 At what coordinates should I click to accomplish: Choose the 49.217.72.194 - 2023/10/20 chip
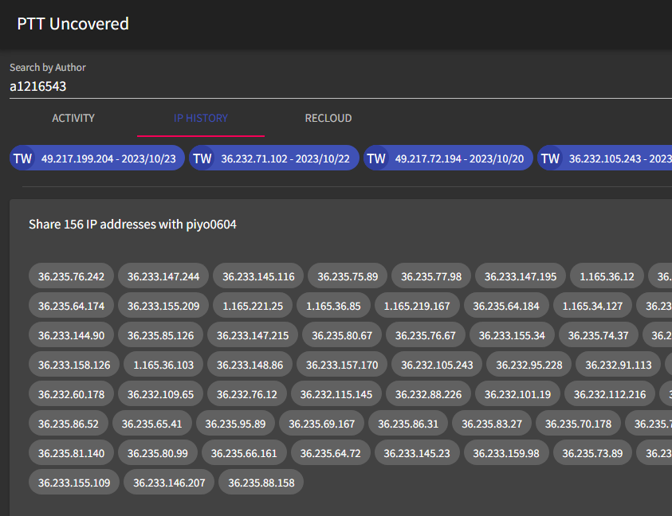[x=459, y=158]
